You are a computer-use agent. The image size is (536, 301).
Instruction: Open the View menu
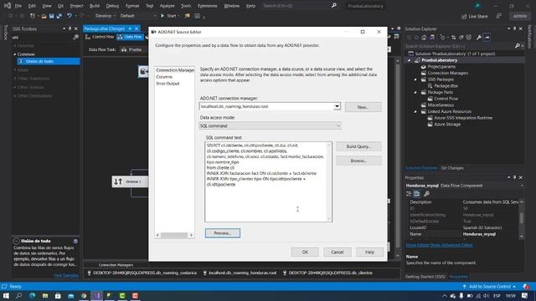pos(47,6)
